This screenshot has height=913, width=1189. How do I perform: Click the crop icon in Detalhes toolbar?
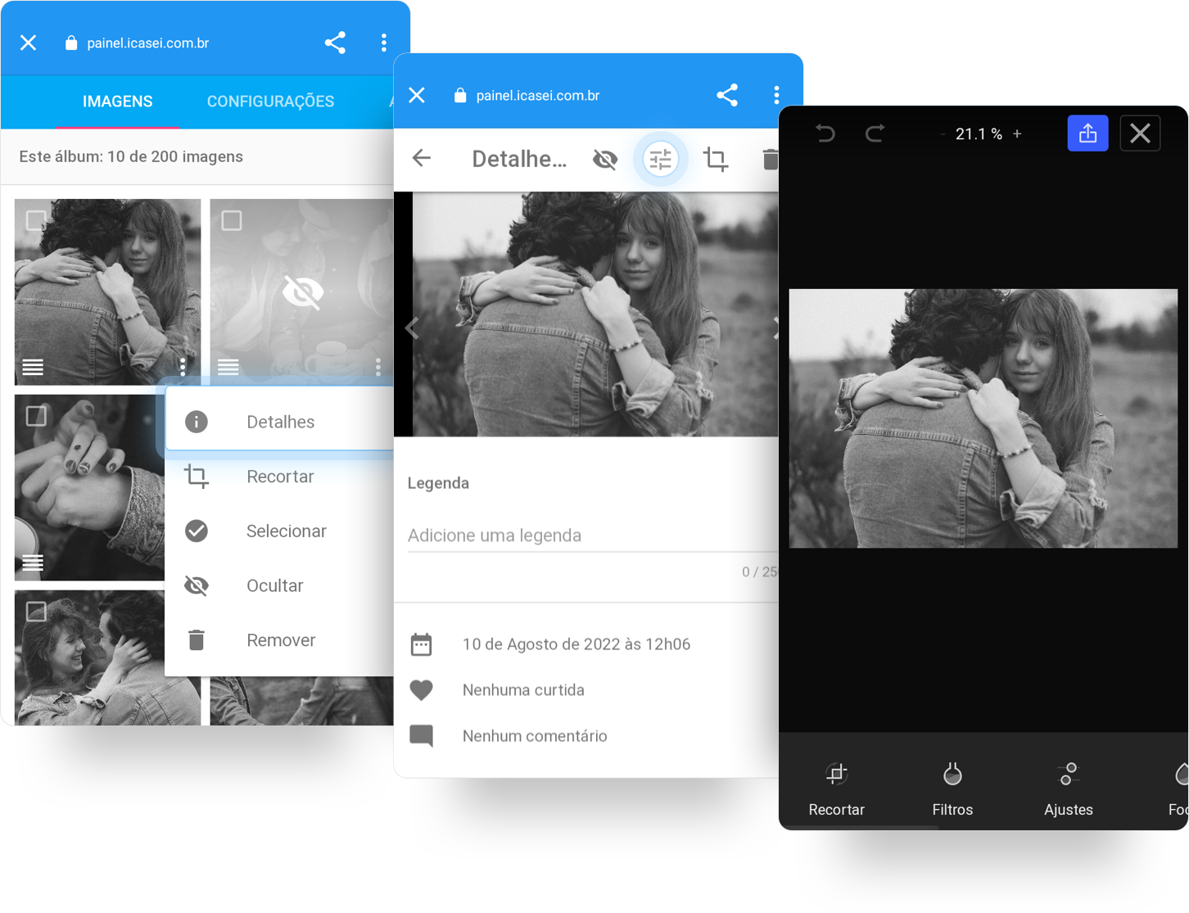point(715,159)
